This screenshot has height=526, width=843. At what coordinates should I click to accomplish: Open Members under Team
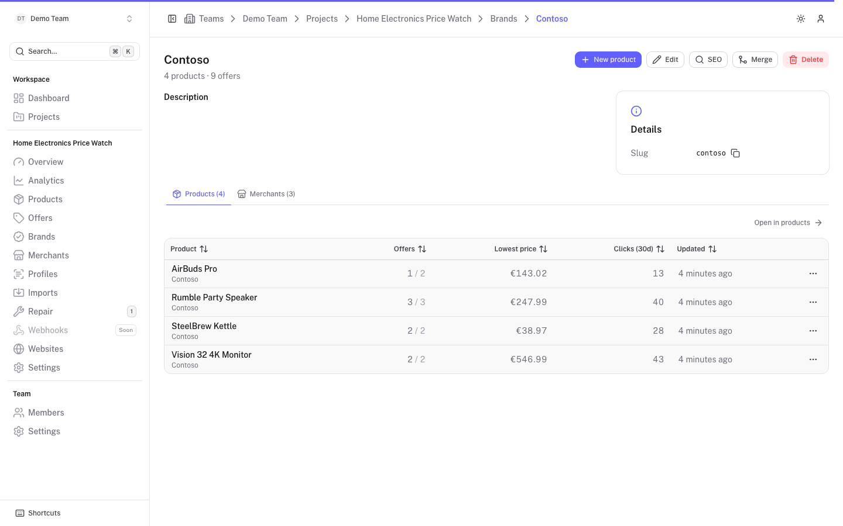pos(74,413)
